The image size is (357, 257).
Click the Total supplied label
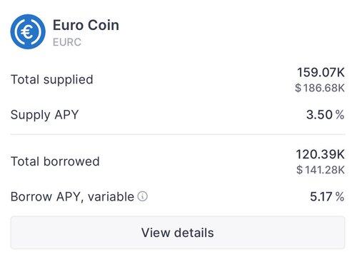point(52,80)
